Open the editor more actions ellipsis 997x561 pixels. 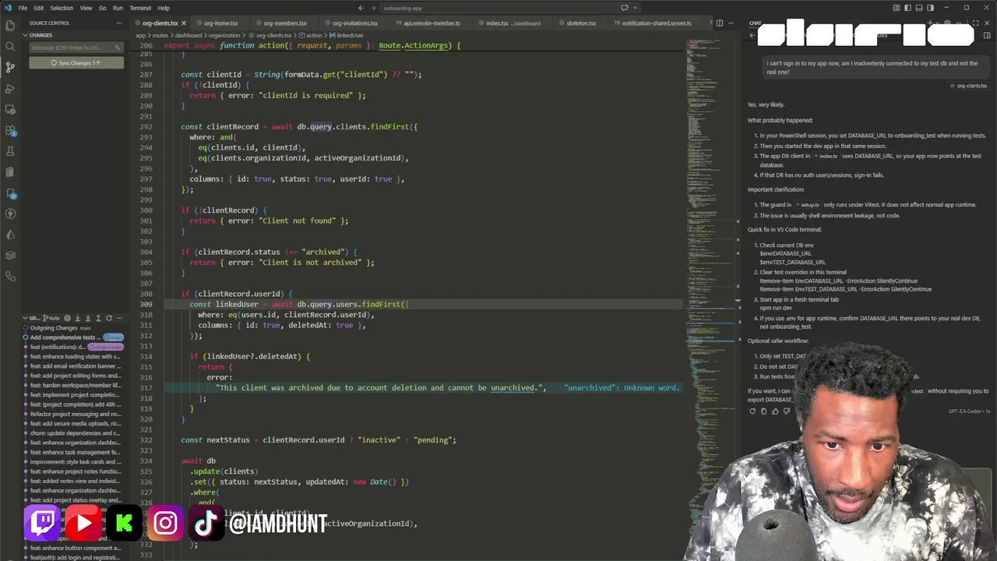click(730, 23)
